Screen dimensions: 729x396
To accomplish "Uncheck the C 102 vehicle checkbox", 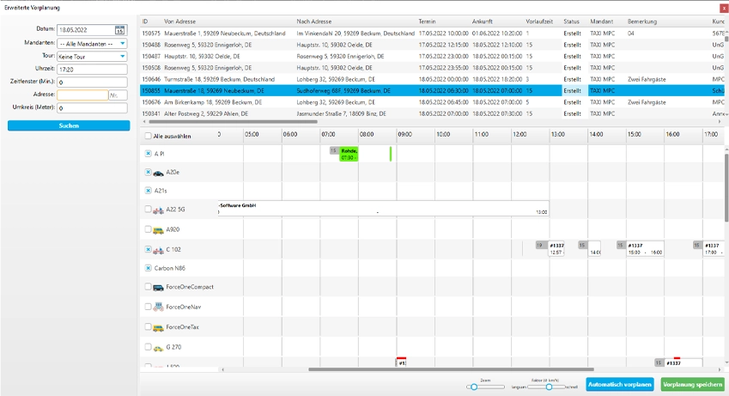I will pos(148,249).
